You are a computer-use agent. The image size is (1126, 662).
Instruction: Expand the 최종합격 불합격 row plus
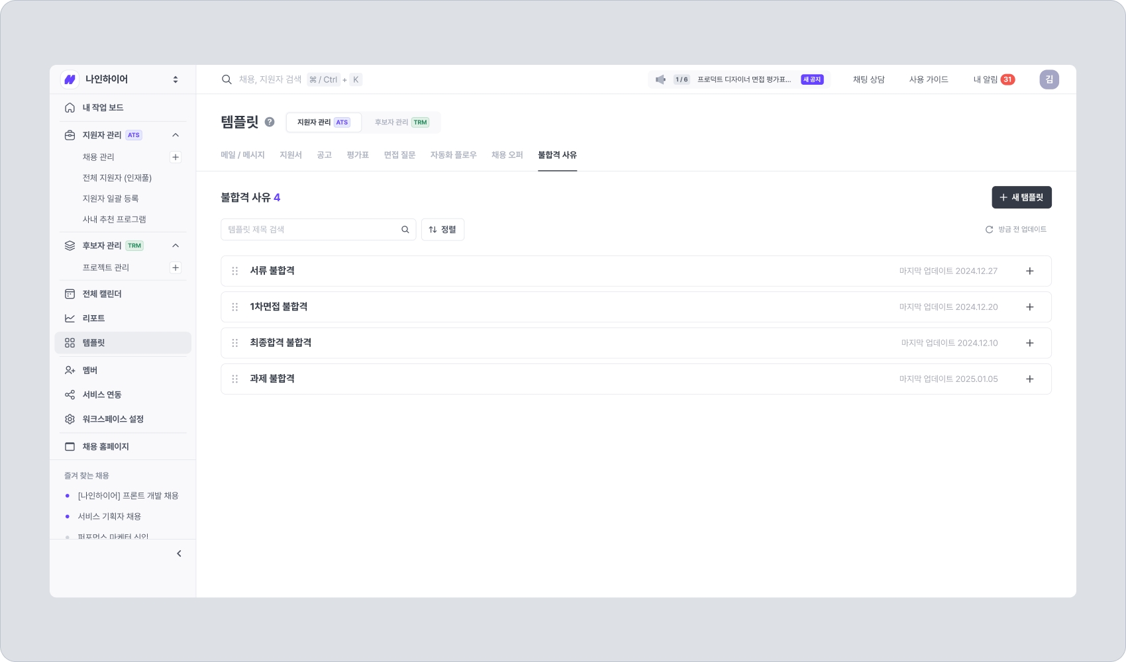click(1030, 343)
